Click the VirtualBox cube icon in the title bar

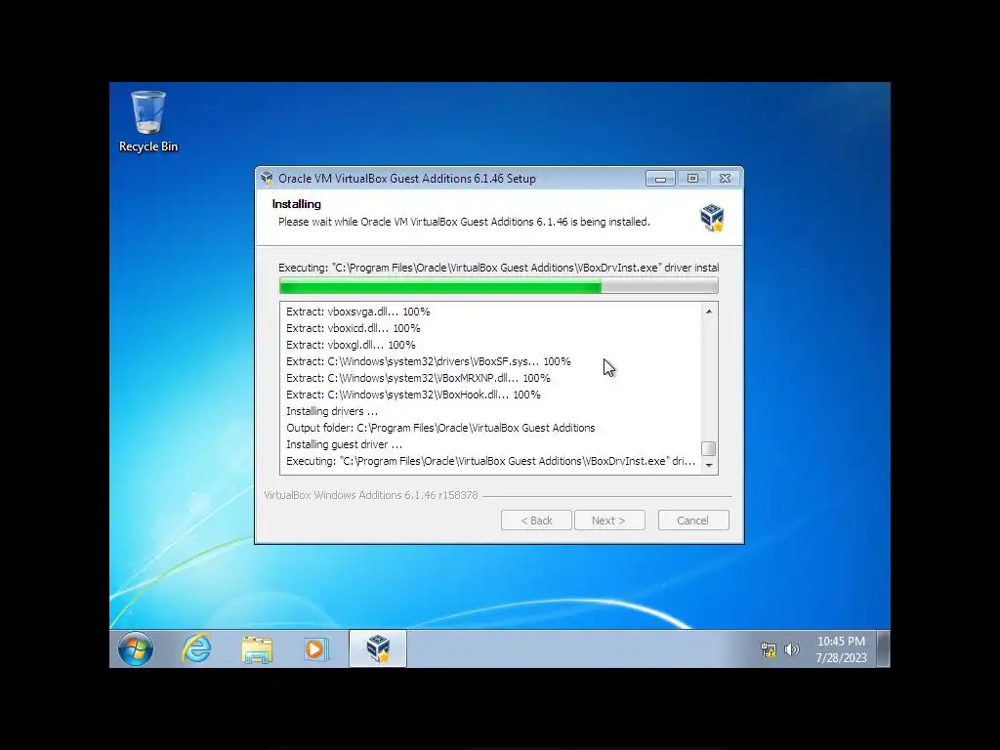pyautogui.click(x=267, y=179)
